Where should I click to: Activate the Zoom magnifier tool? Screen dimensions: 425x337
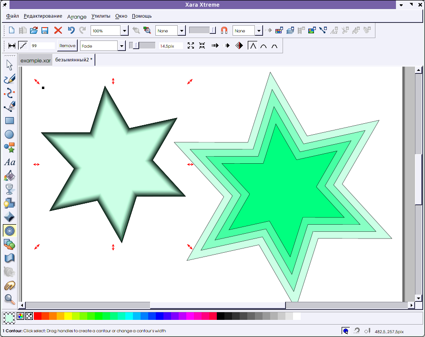click(10, 299)
